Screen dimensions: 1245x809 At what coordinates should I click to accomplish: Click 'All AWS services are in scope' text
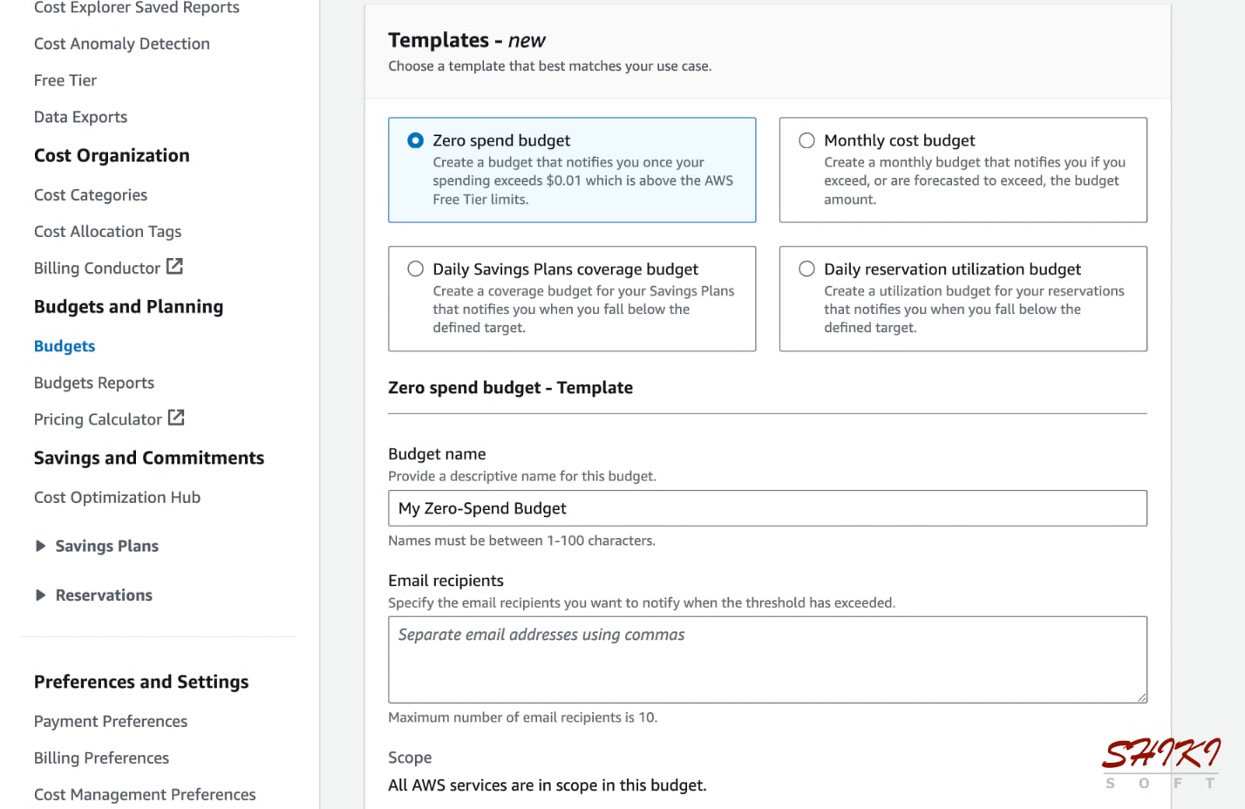pos(548,785)
